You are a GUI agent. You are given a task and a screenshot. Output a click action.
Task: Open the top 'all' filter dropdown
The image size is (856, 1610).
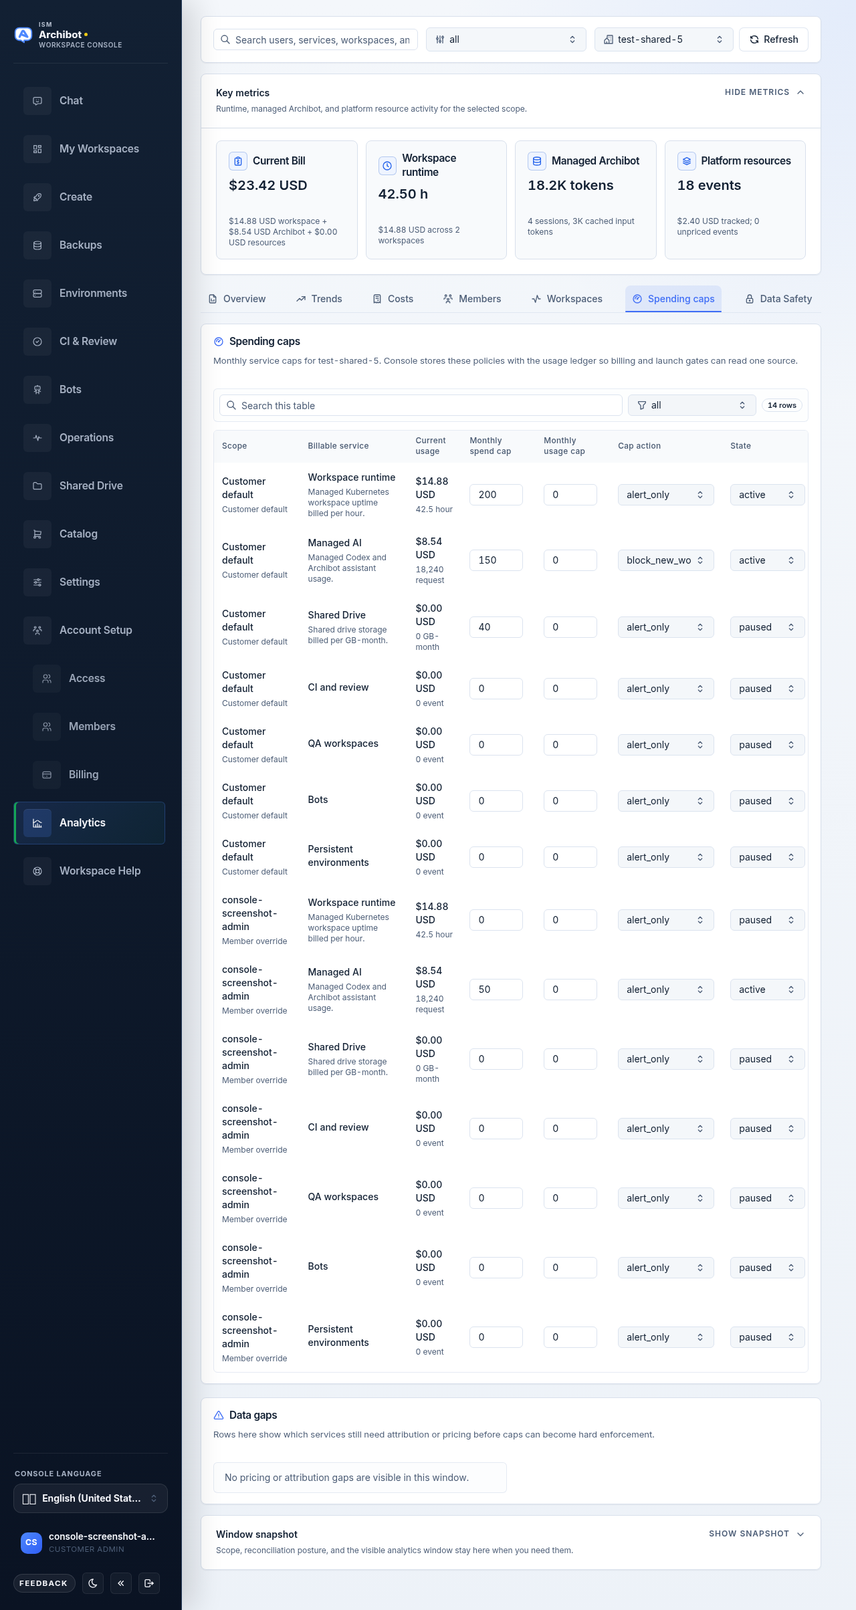506,39
